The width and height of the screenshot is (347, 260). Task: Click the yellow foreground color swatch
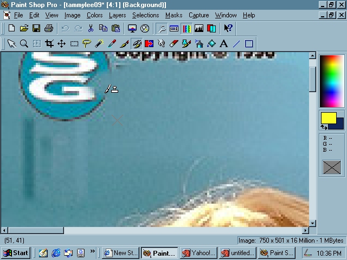point(328,118)
